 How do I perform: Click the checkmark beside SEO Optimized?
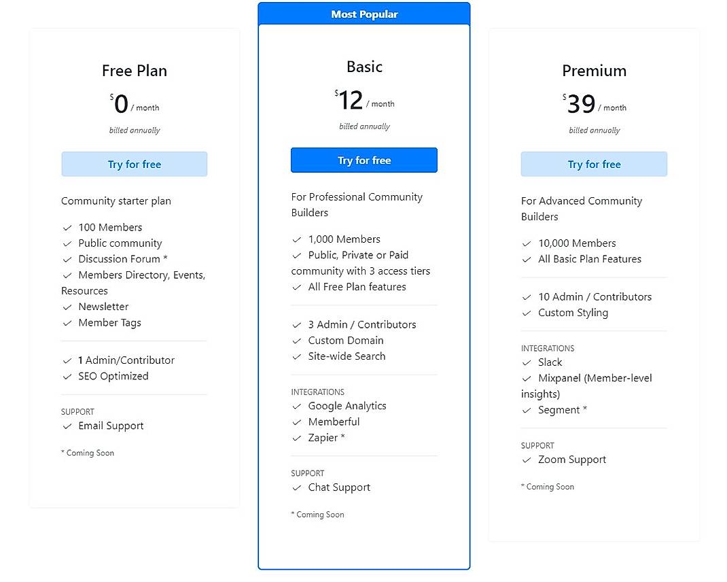coord(67,376)
